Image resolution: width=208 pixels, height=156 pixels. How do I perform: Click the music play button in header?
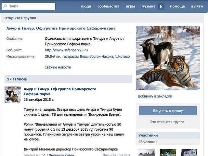tap(161, 6)
